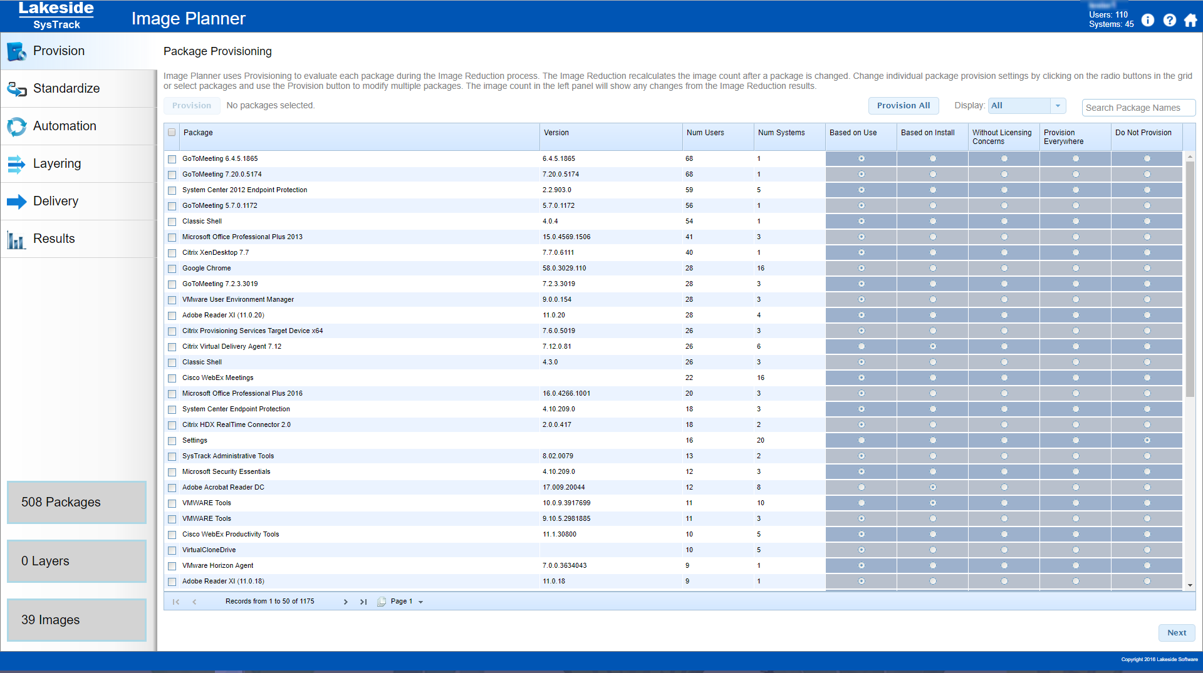Select all packages with header checkbox
The width and height of the screenshot is (1203, 673).
(172, 133)
